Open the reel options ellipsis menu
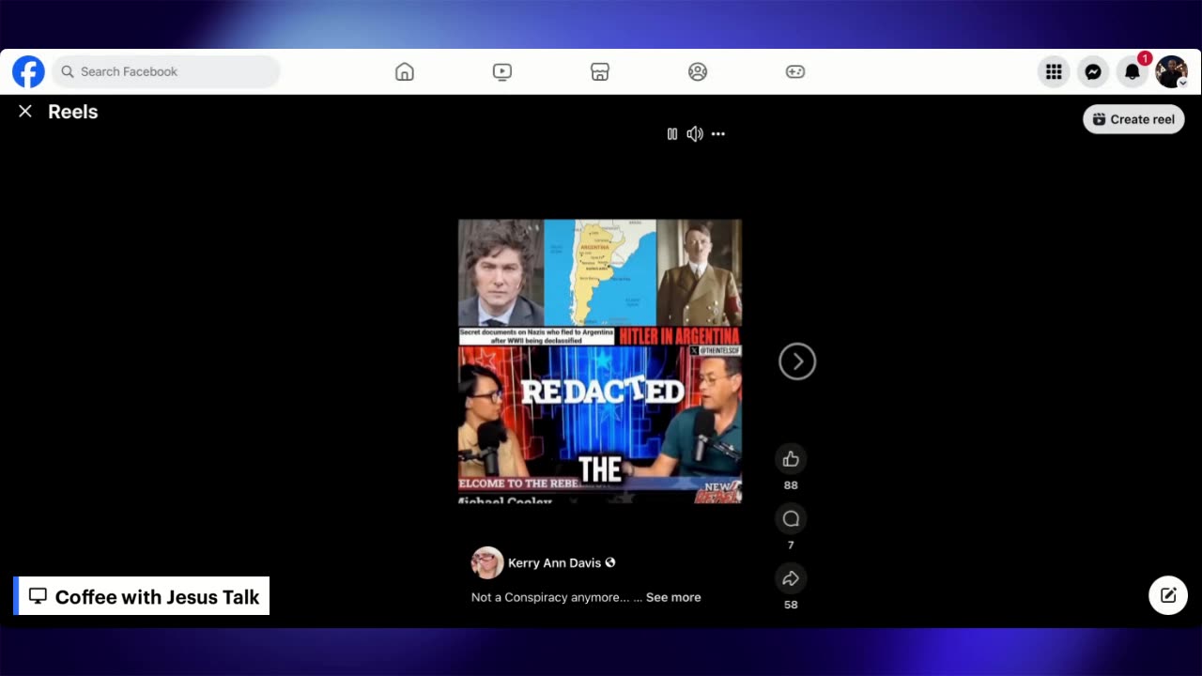Viewport: 1202px width, 676px height. (x=718, y=134)
